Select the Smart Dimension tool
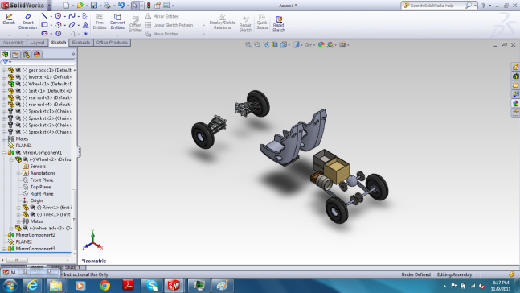 (x=27, y=21)
